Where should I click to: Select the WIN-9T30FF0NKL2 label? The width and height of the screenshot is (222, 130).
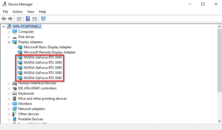(x=27, y=27)
